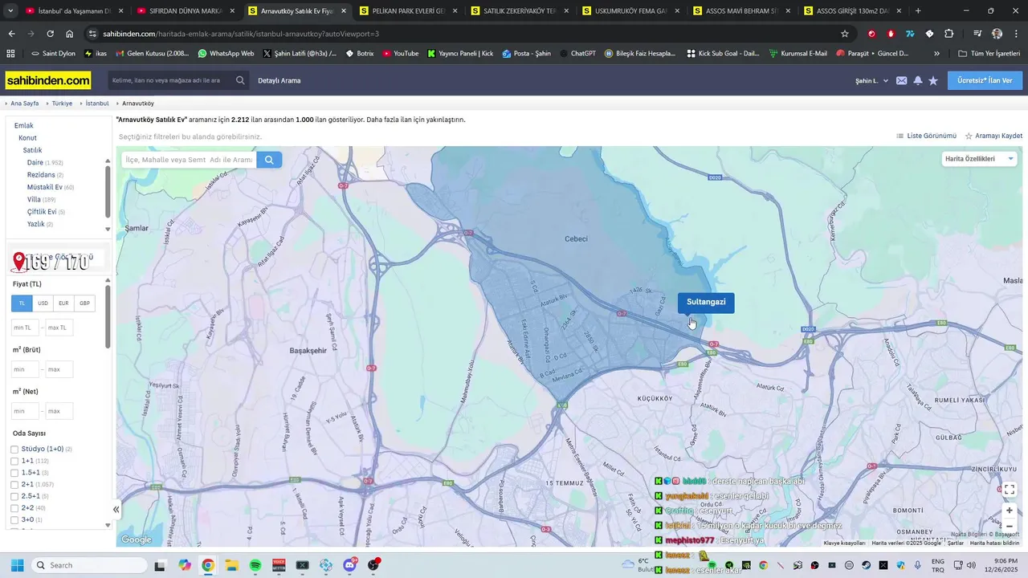Check the 1+1 room checkbox
Viewport: 1028px width, 578px height.
coord(14,461)
